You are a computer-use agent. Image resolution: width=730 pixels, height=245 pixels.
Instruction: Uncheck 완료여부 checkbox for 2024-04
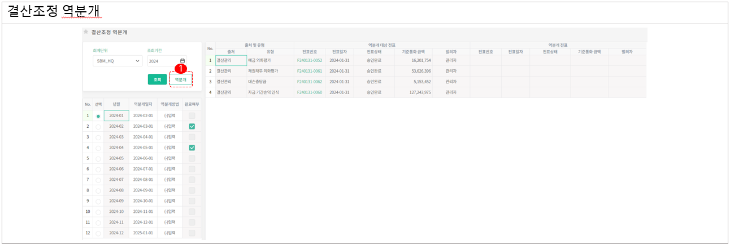pyautogui.click(x=192, y=148)
